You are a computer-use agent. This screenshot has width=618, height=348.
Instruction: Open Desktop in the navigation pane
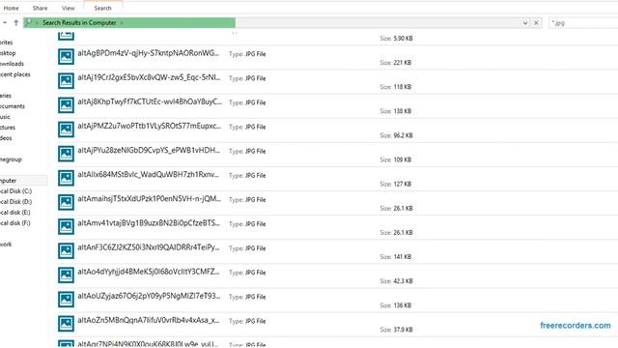coord(8,53)
